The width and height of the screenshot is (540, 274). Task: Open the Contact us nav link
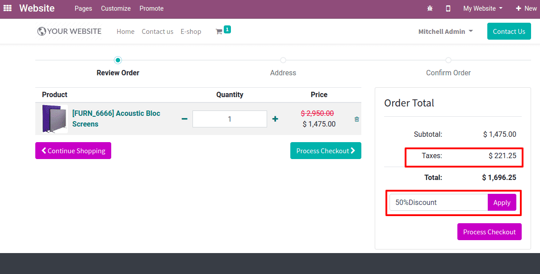click(x=158, y=32)
